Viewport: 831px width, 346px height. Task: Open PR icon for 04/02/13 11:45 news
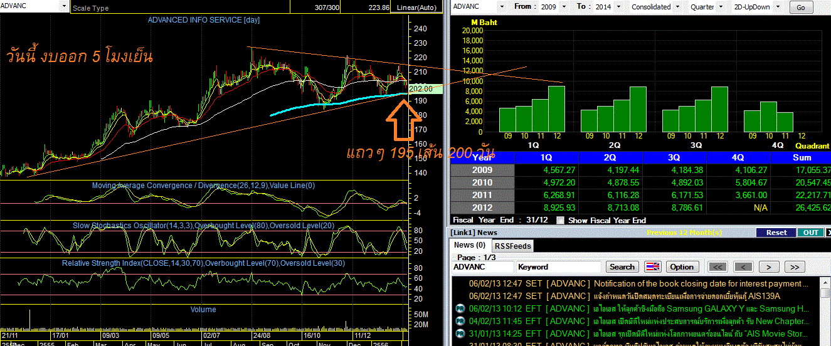pyautogui.click(x=460, y=321)
